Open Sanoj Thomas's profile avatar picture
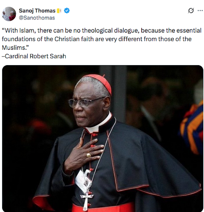Image resolution: width=204 pixels, height=212 pixels. (9, 14)
